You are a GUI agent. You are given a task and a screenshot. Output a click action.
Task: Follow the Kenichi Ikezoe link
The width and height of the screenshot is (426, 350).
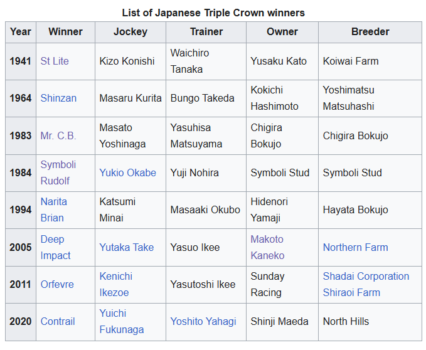coord(115,285)
